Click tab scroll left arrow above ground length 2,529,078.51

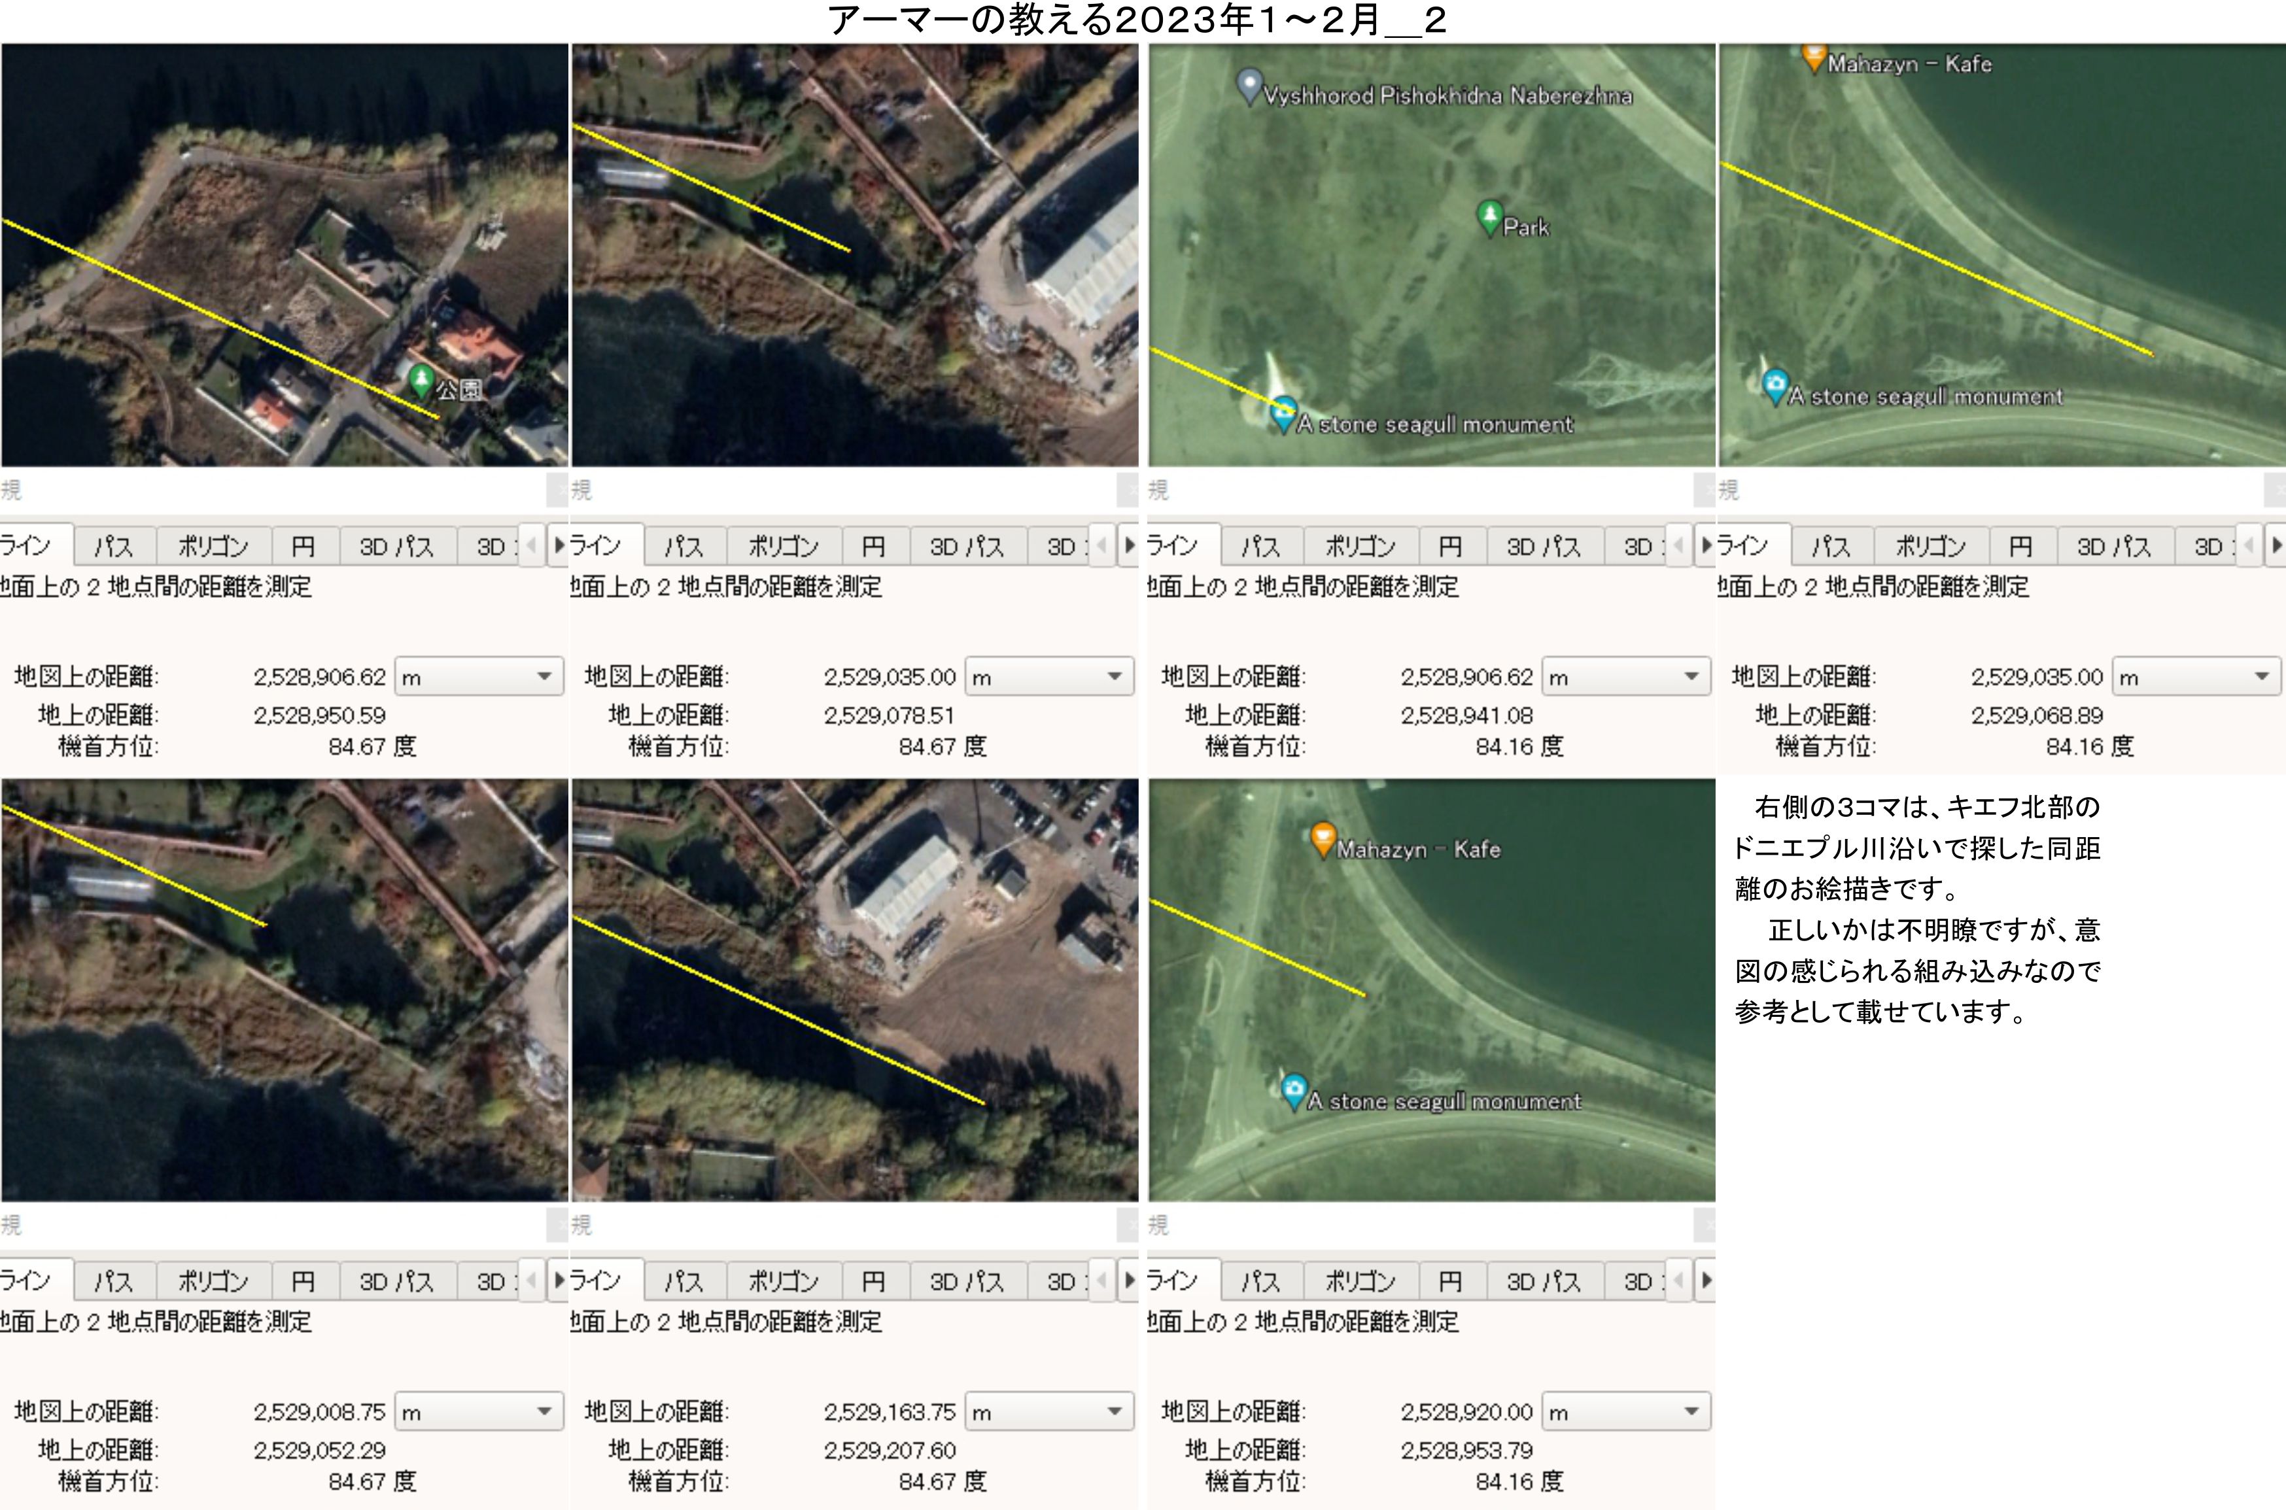click(x=1101, y=546)
